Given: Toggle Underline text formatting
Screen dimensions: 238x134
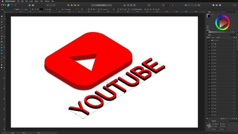Looking at the screenshot, I should 38,9.
